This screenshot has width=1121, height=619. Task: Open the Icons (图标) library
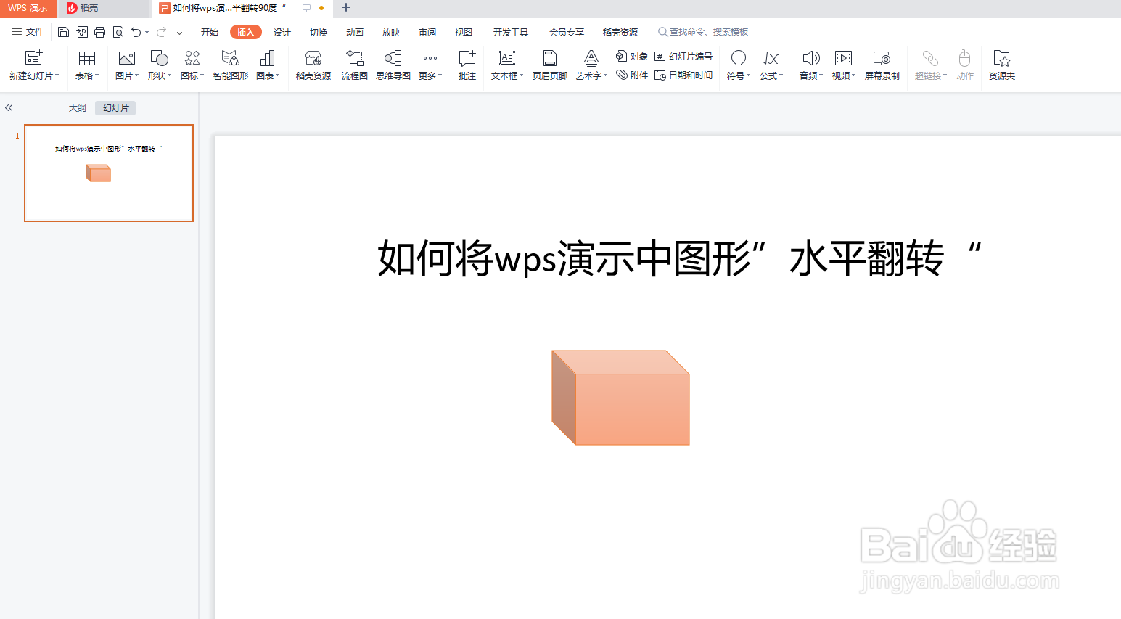coord(192,58)
